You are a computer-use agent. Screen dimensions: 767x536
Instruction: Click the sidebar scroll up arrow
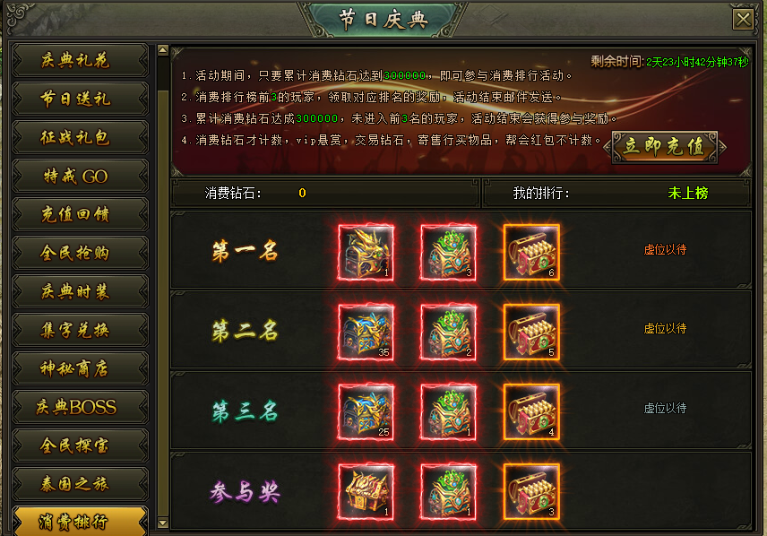point(163,50)
